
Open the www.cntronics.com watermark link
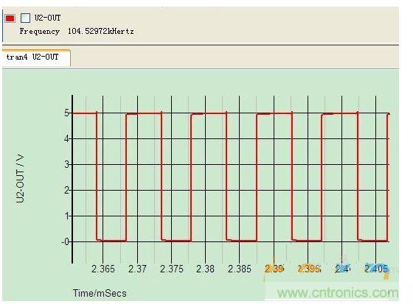click(x=338, y=292)
